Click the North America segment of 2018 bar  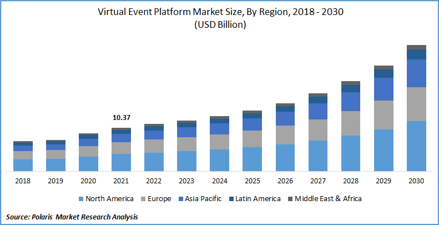click(x=23, y=166)
